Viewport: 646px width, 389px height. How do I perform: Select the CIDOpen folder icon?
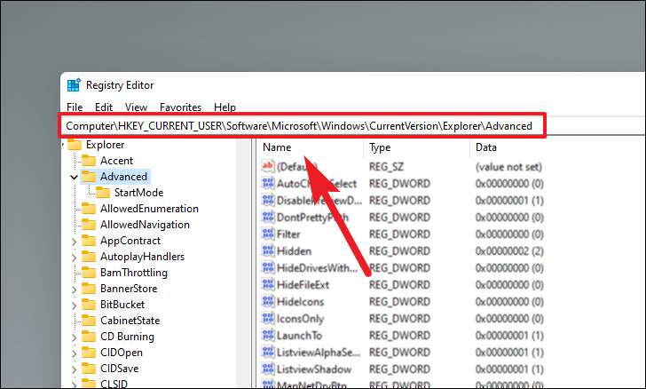(89, 353)
